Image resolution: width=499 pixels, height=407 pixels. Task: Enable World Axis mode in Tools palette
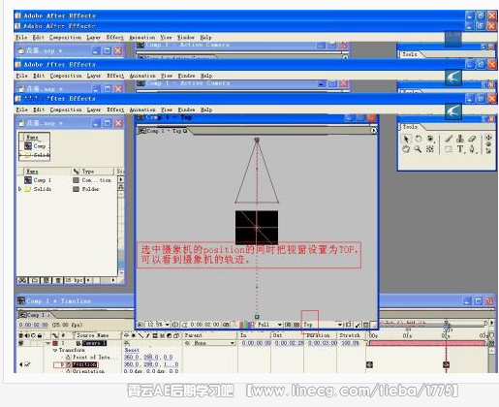(x=488, y=144)
